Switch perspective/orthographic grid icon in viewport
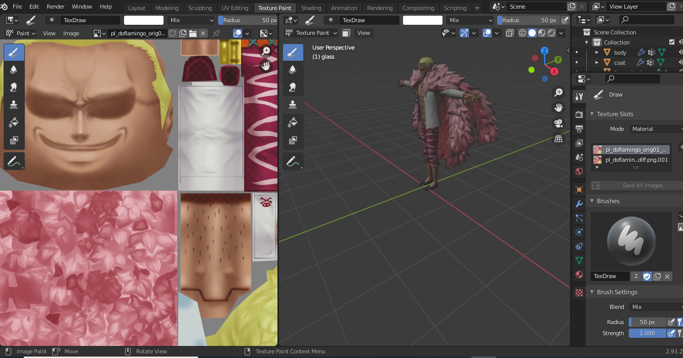The height and width of the screenshot is (358, 683). [x=558, y=139]
